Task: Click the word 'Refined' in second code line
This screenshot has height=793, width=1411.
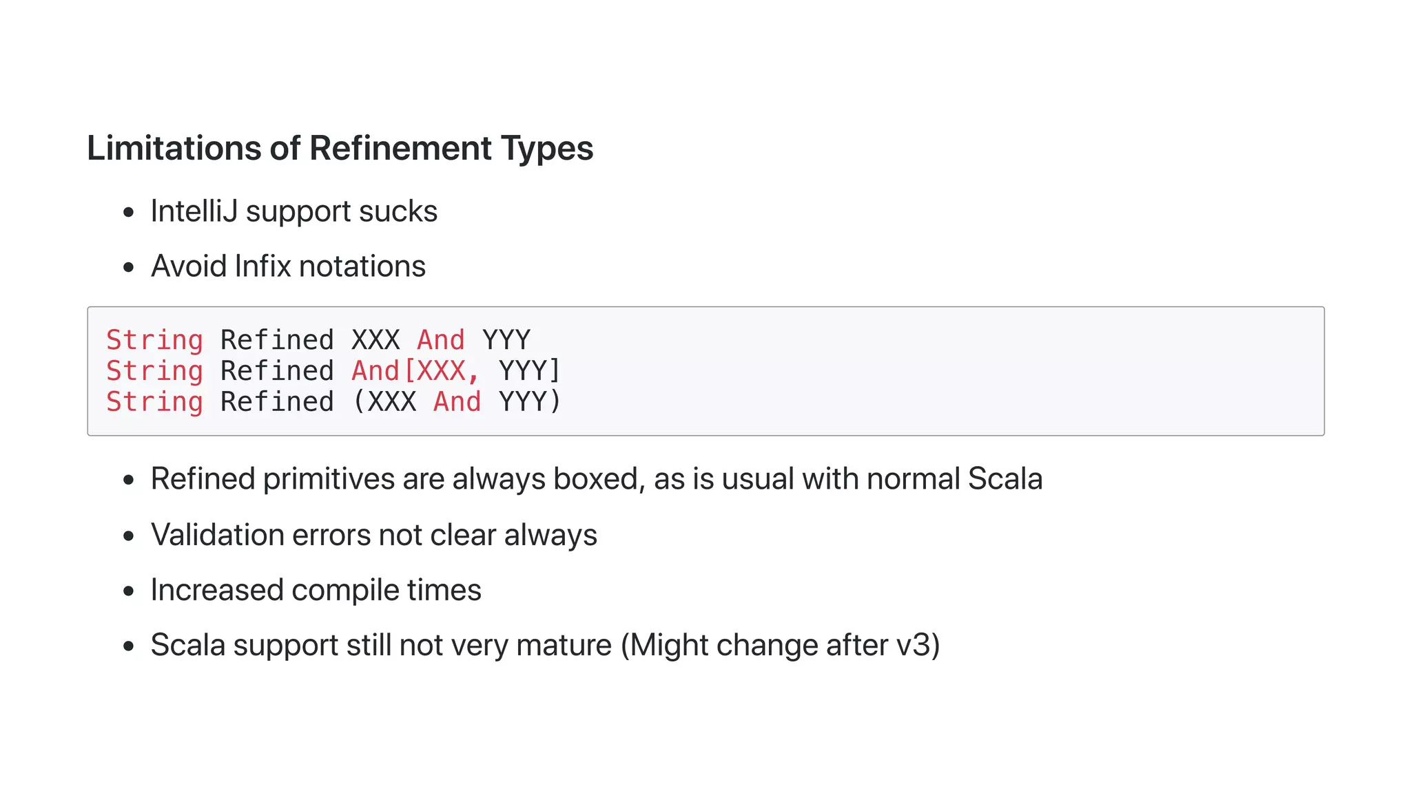Action: click(x=277, y=371)
